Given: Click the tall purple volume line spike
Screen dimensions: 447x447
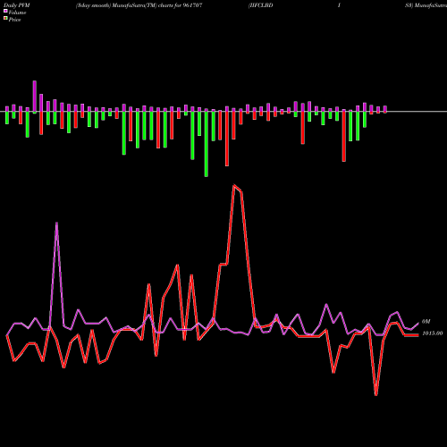Looking at the screenshot, I should tap(56, 223).
